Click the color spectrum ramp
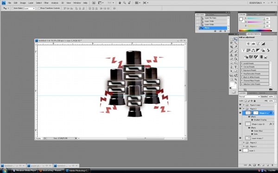278x173 pixels. pos(255,30)
